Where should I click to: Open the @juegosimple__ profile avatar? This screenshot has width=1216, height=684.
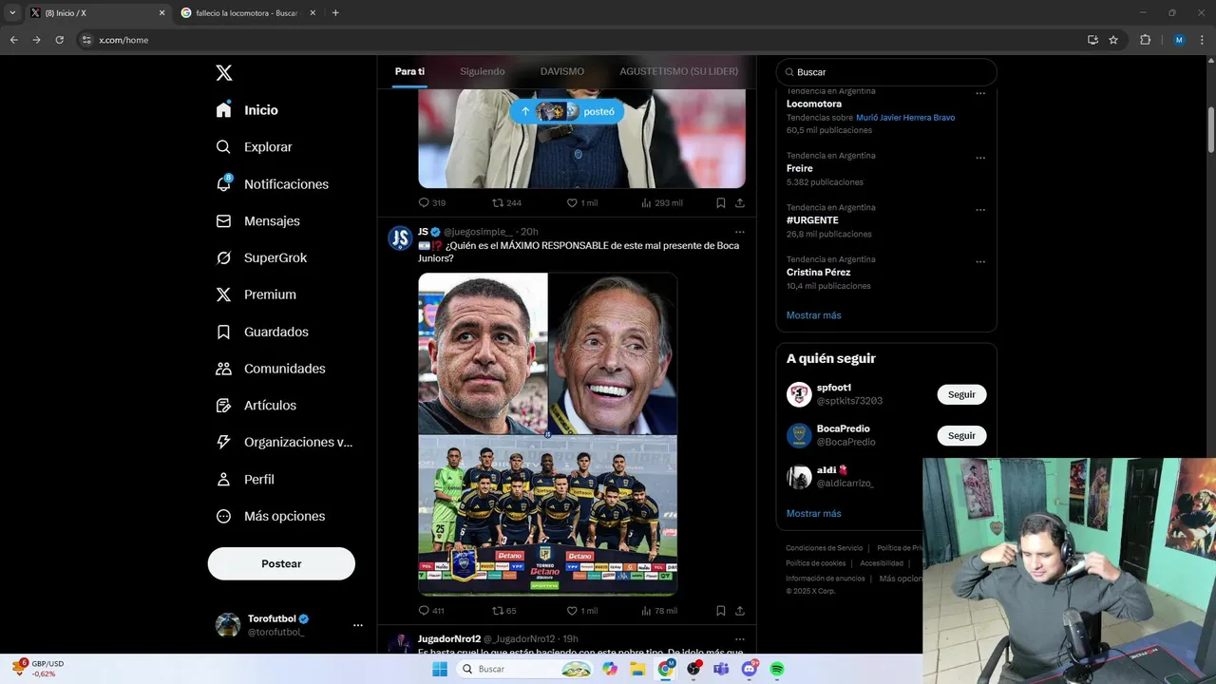[400, 238]
